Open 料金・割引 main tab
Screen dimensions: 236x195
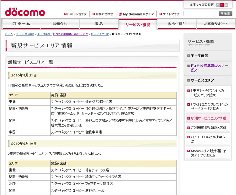coord(177,24)
